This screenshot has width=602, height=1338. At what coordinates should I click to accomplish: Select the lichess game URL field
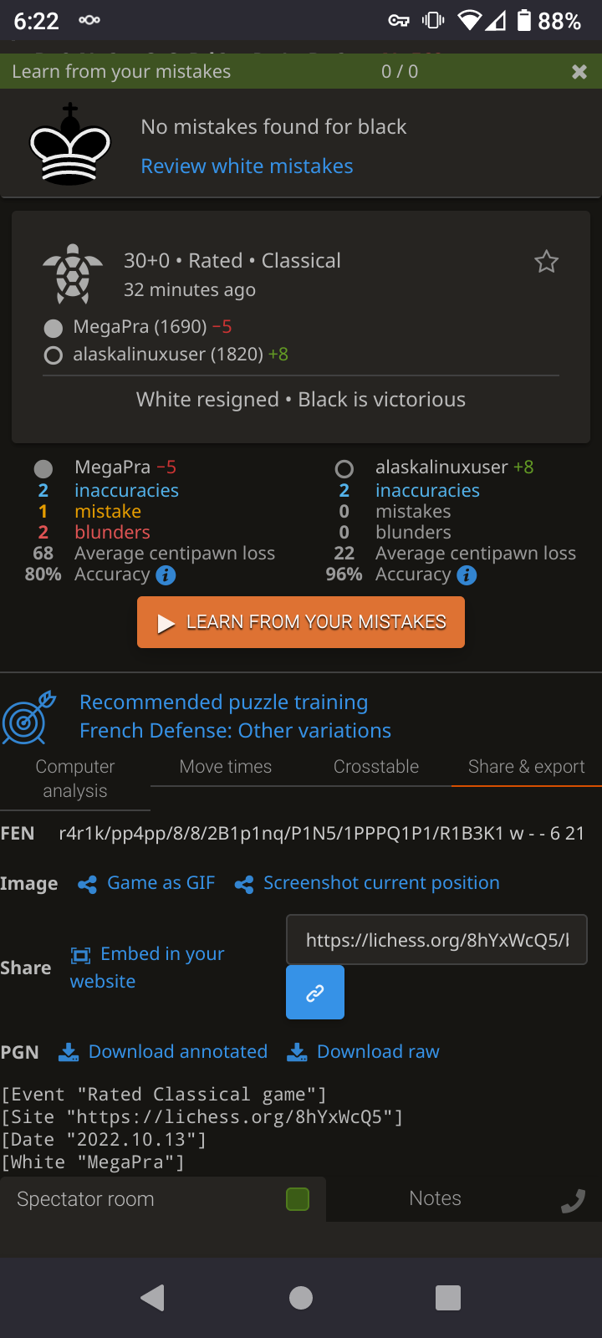coord(436,941)
